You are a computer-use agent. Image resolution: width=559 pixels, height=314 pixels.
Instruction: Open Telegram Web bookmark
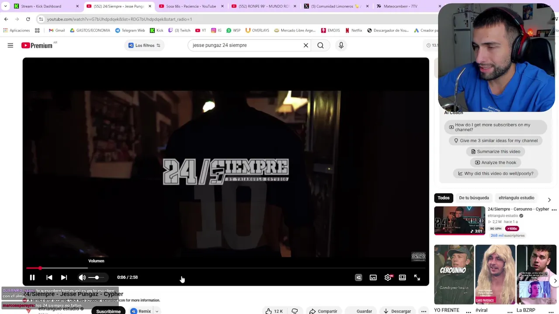[x=130, y=31]
